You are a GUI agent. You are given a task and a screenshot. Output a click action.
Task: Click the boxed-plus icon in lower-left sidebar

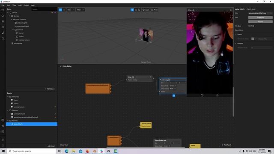[x=3, y=132]
